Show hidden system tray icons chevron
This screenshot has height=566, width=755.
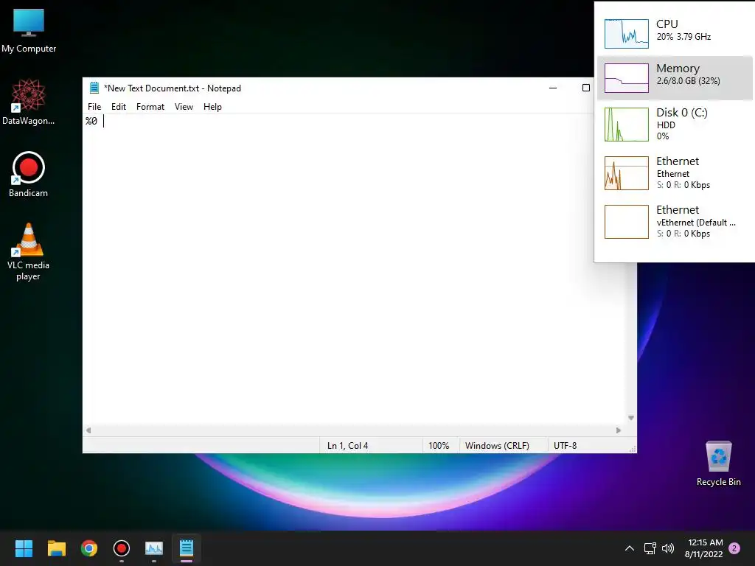coord(630,548)
